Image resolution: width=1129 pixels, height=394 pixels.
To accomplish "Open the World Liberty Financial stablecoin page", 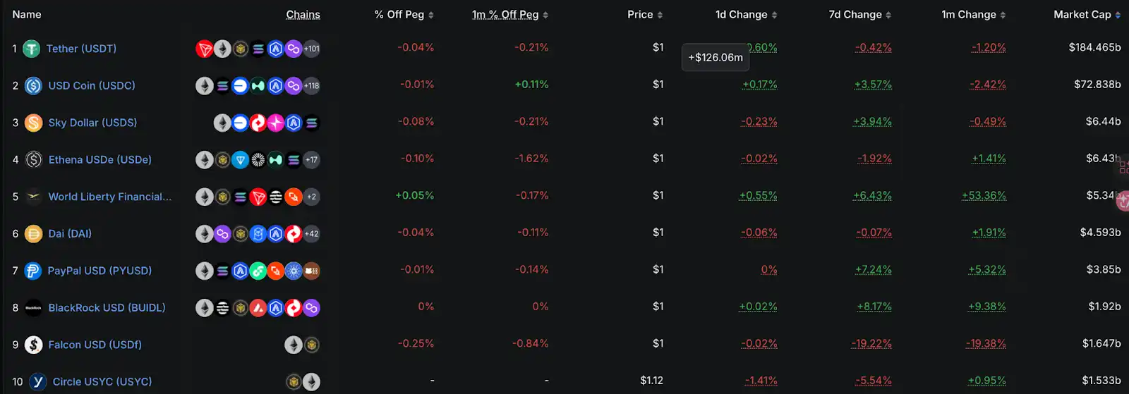I will click(109, 197).
